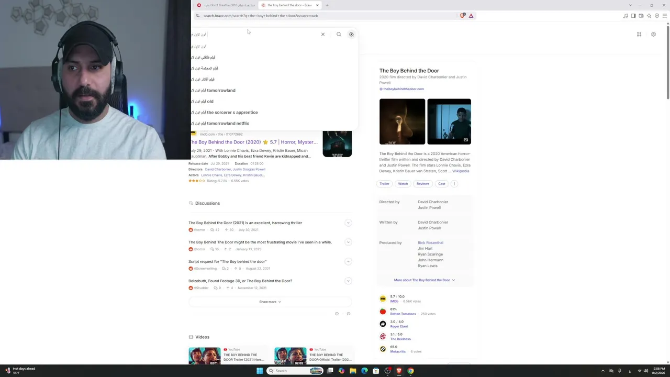The height and width of the screenshot is (377, 670).
Task: Toggle the browser sidebar panel icon
Action: [x=633, y=16]
